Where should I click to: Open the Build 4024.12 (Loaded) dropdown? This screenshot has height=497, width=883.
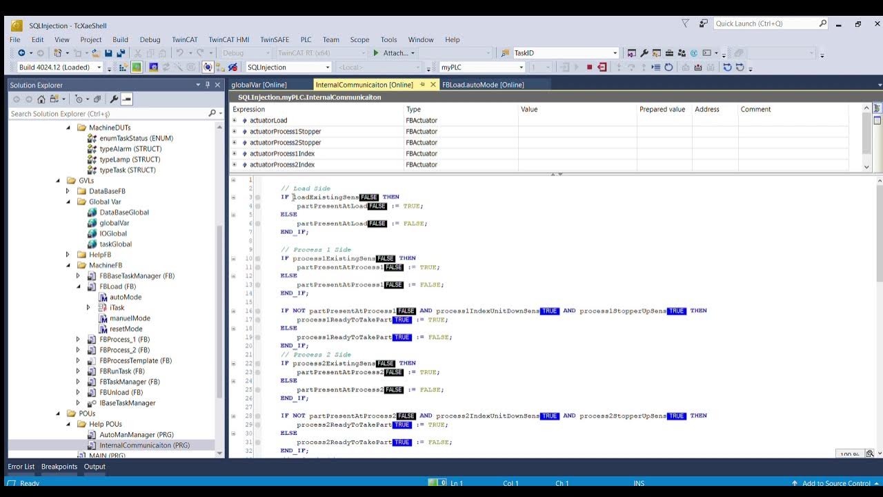(x=99, y=67)
